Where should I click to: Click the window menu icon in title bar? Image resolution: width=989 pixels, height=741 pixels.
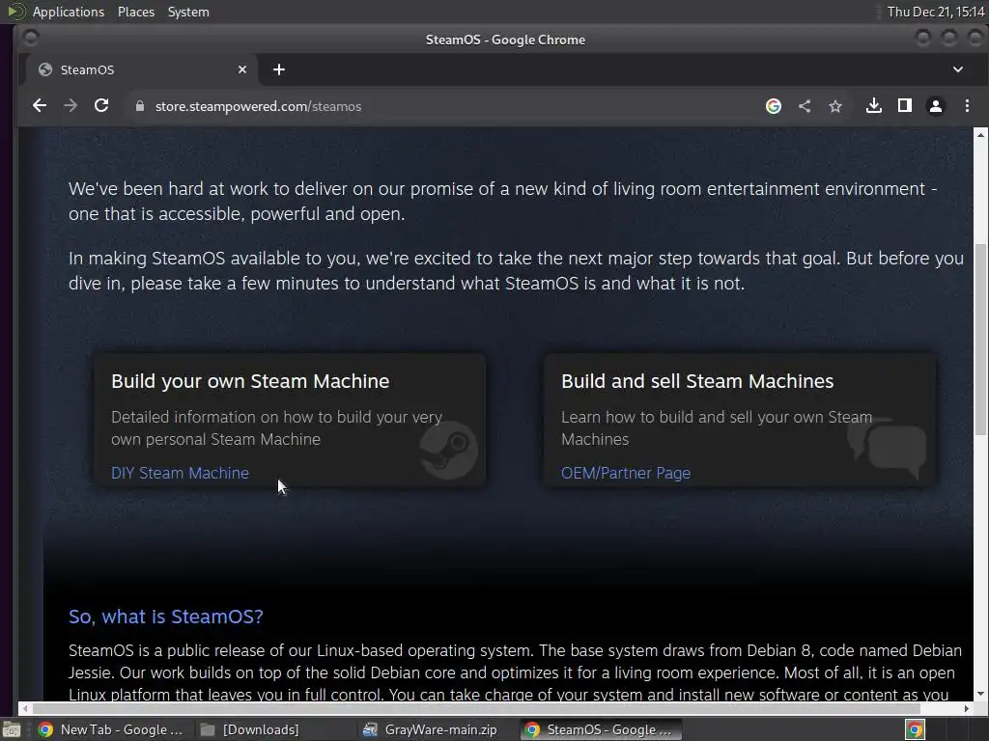pos(30,39)
